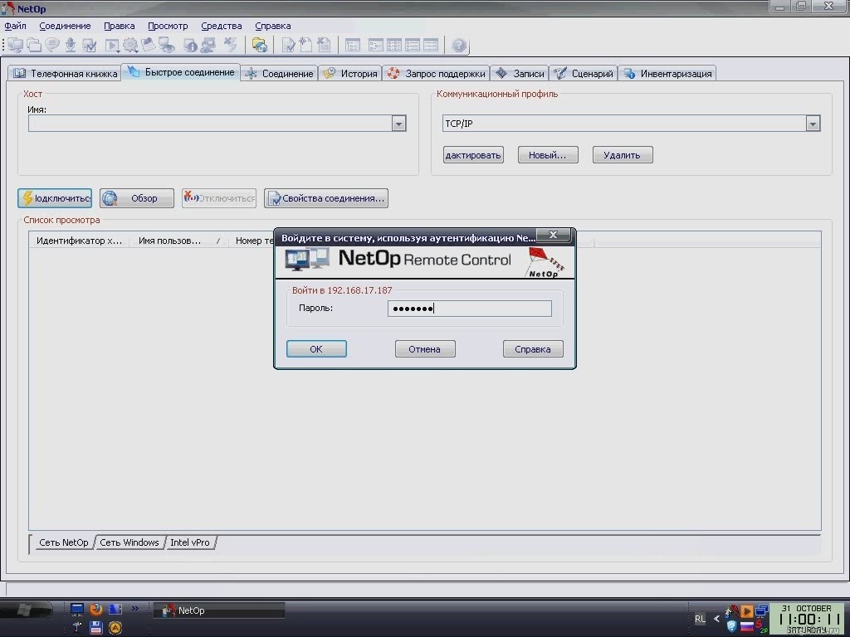Open Свойства соединения connection properties
Viewport: 850px width, 637px height.
pyautogui.click(x=325, y=198)
